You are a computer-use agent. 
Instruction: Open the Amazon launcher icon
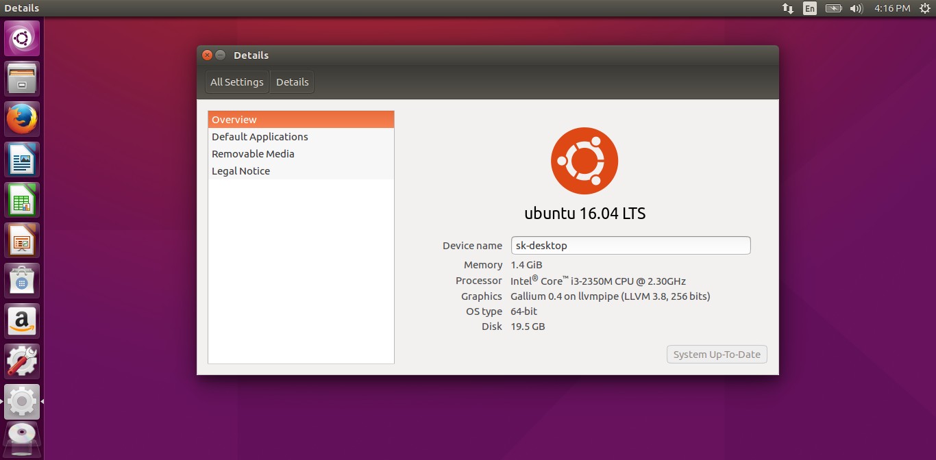(x=22, y=321)
